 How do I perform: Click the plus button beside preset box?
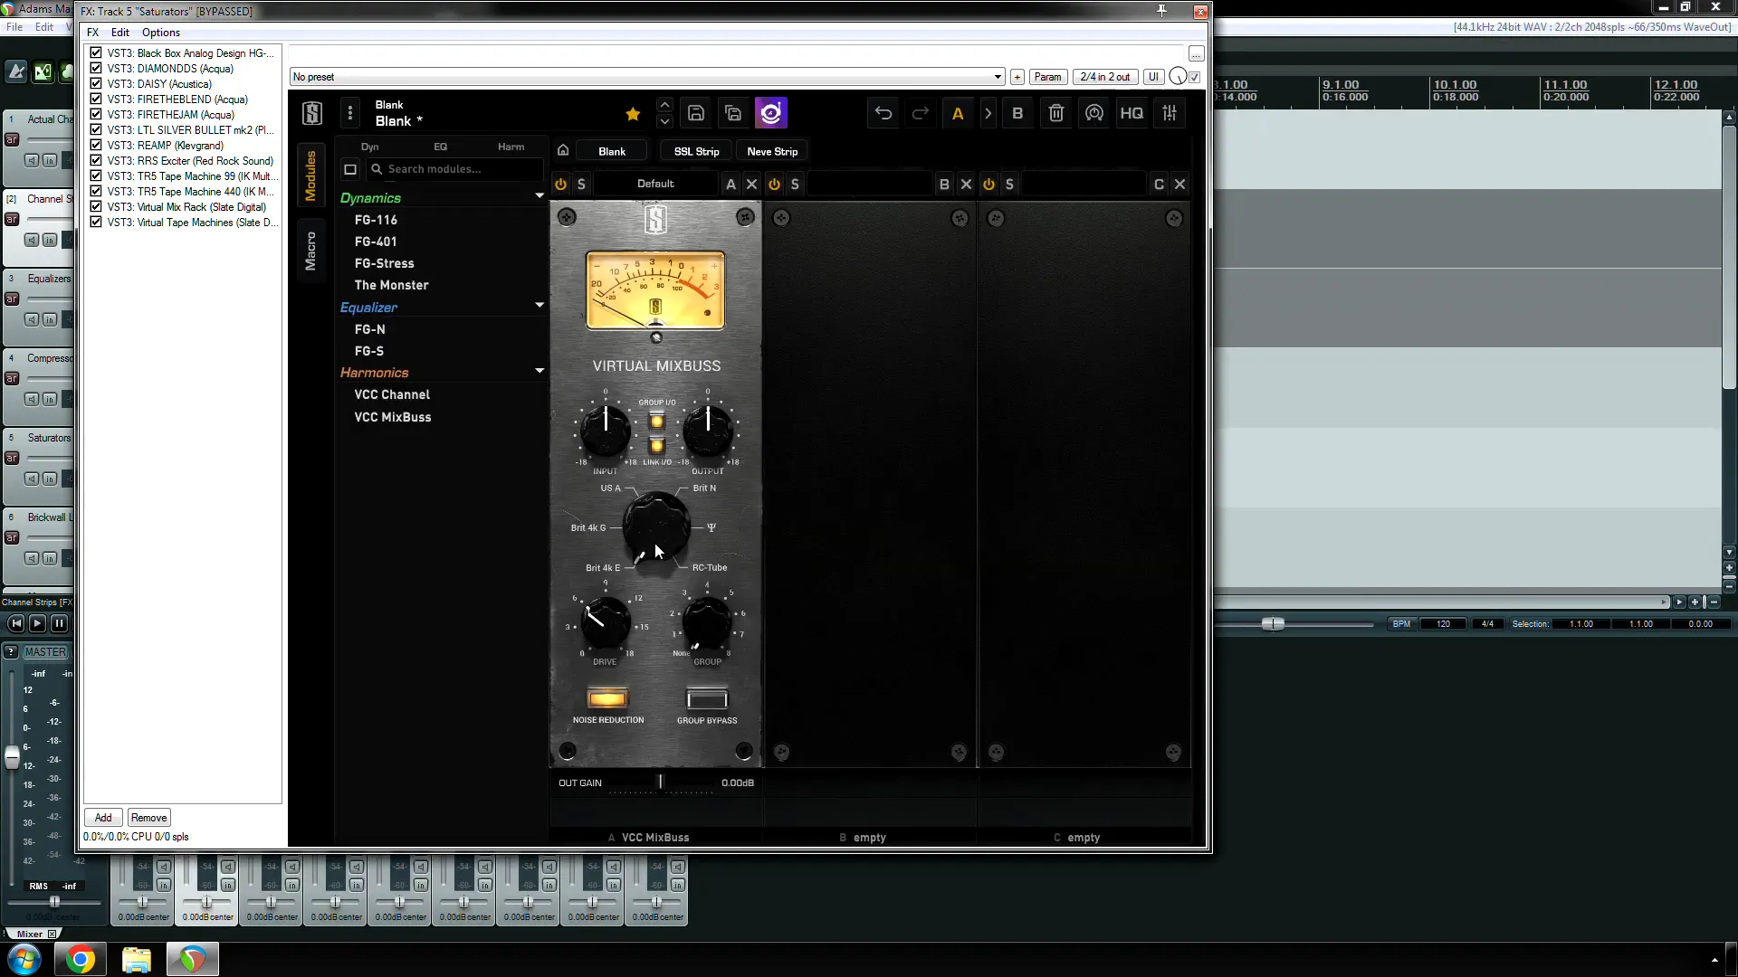[x=1017, y=77]
